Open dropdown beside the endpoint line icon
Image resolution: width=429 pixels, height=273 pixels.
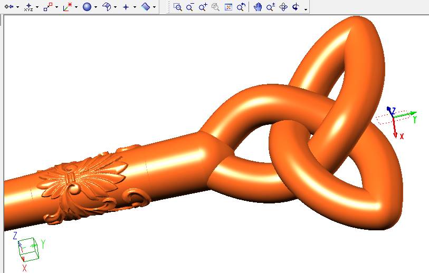(56, 7)
